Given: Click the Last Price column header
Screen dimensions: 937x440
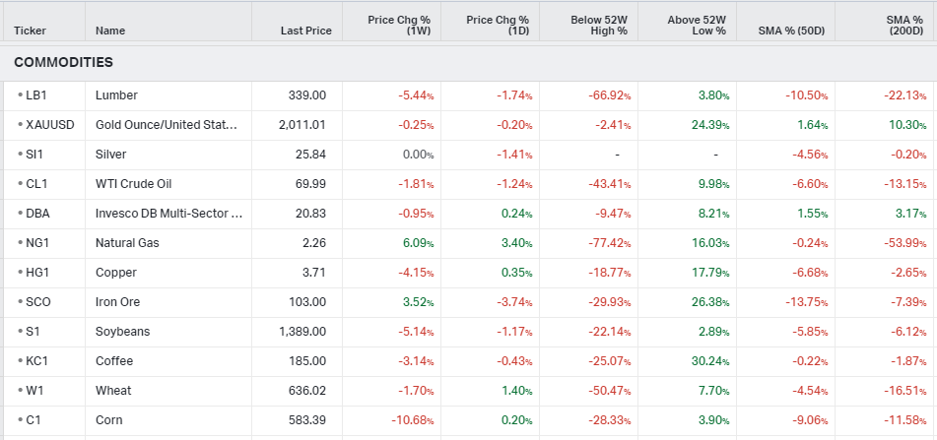Looking at the screenshot, I should [305, 31].
